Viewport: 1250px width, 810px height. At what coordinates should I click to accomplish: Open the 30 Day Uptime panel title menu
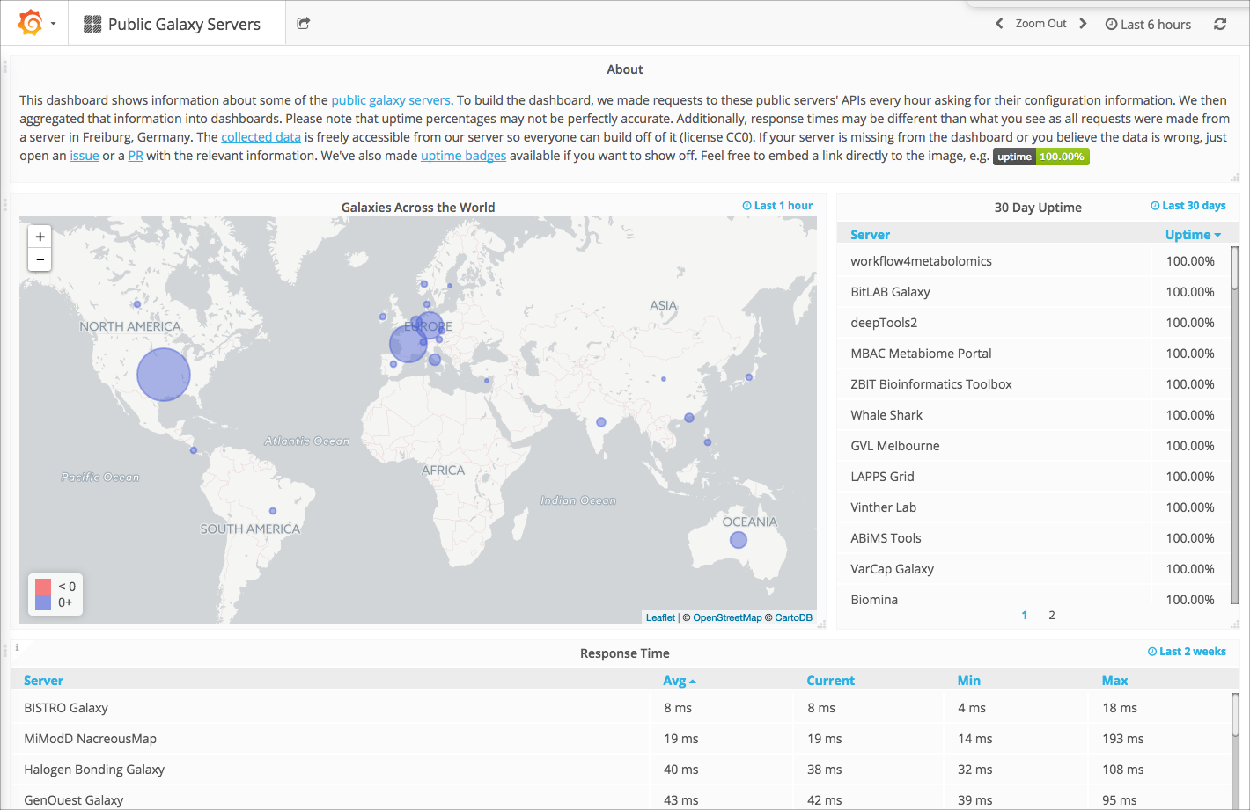coord(1038,208)
